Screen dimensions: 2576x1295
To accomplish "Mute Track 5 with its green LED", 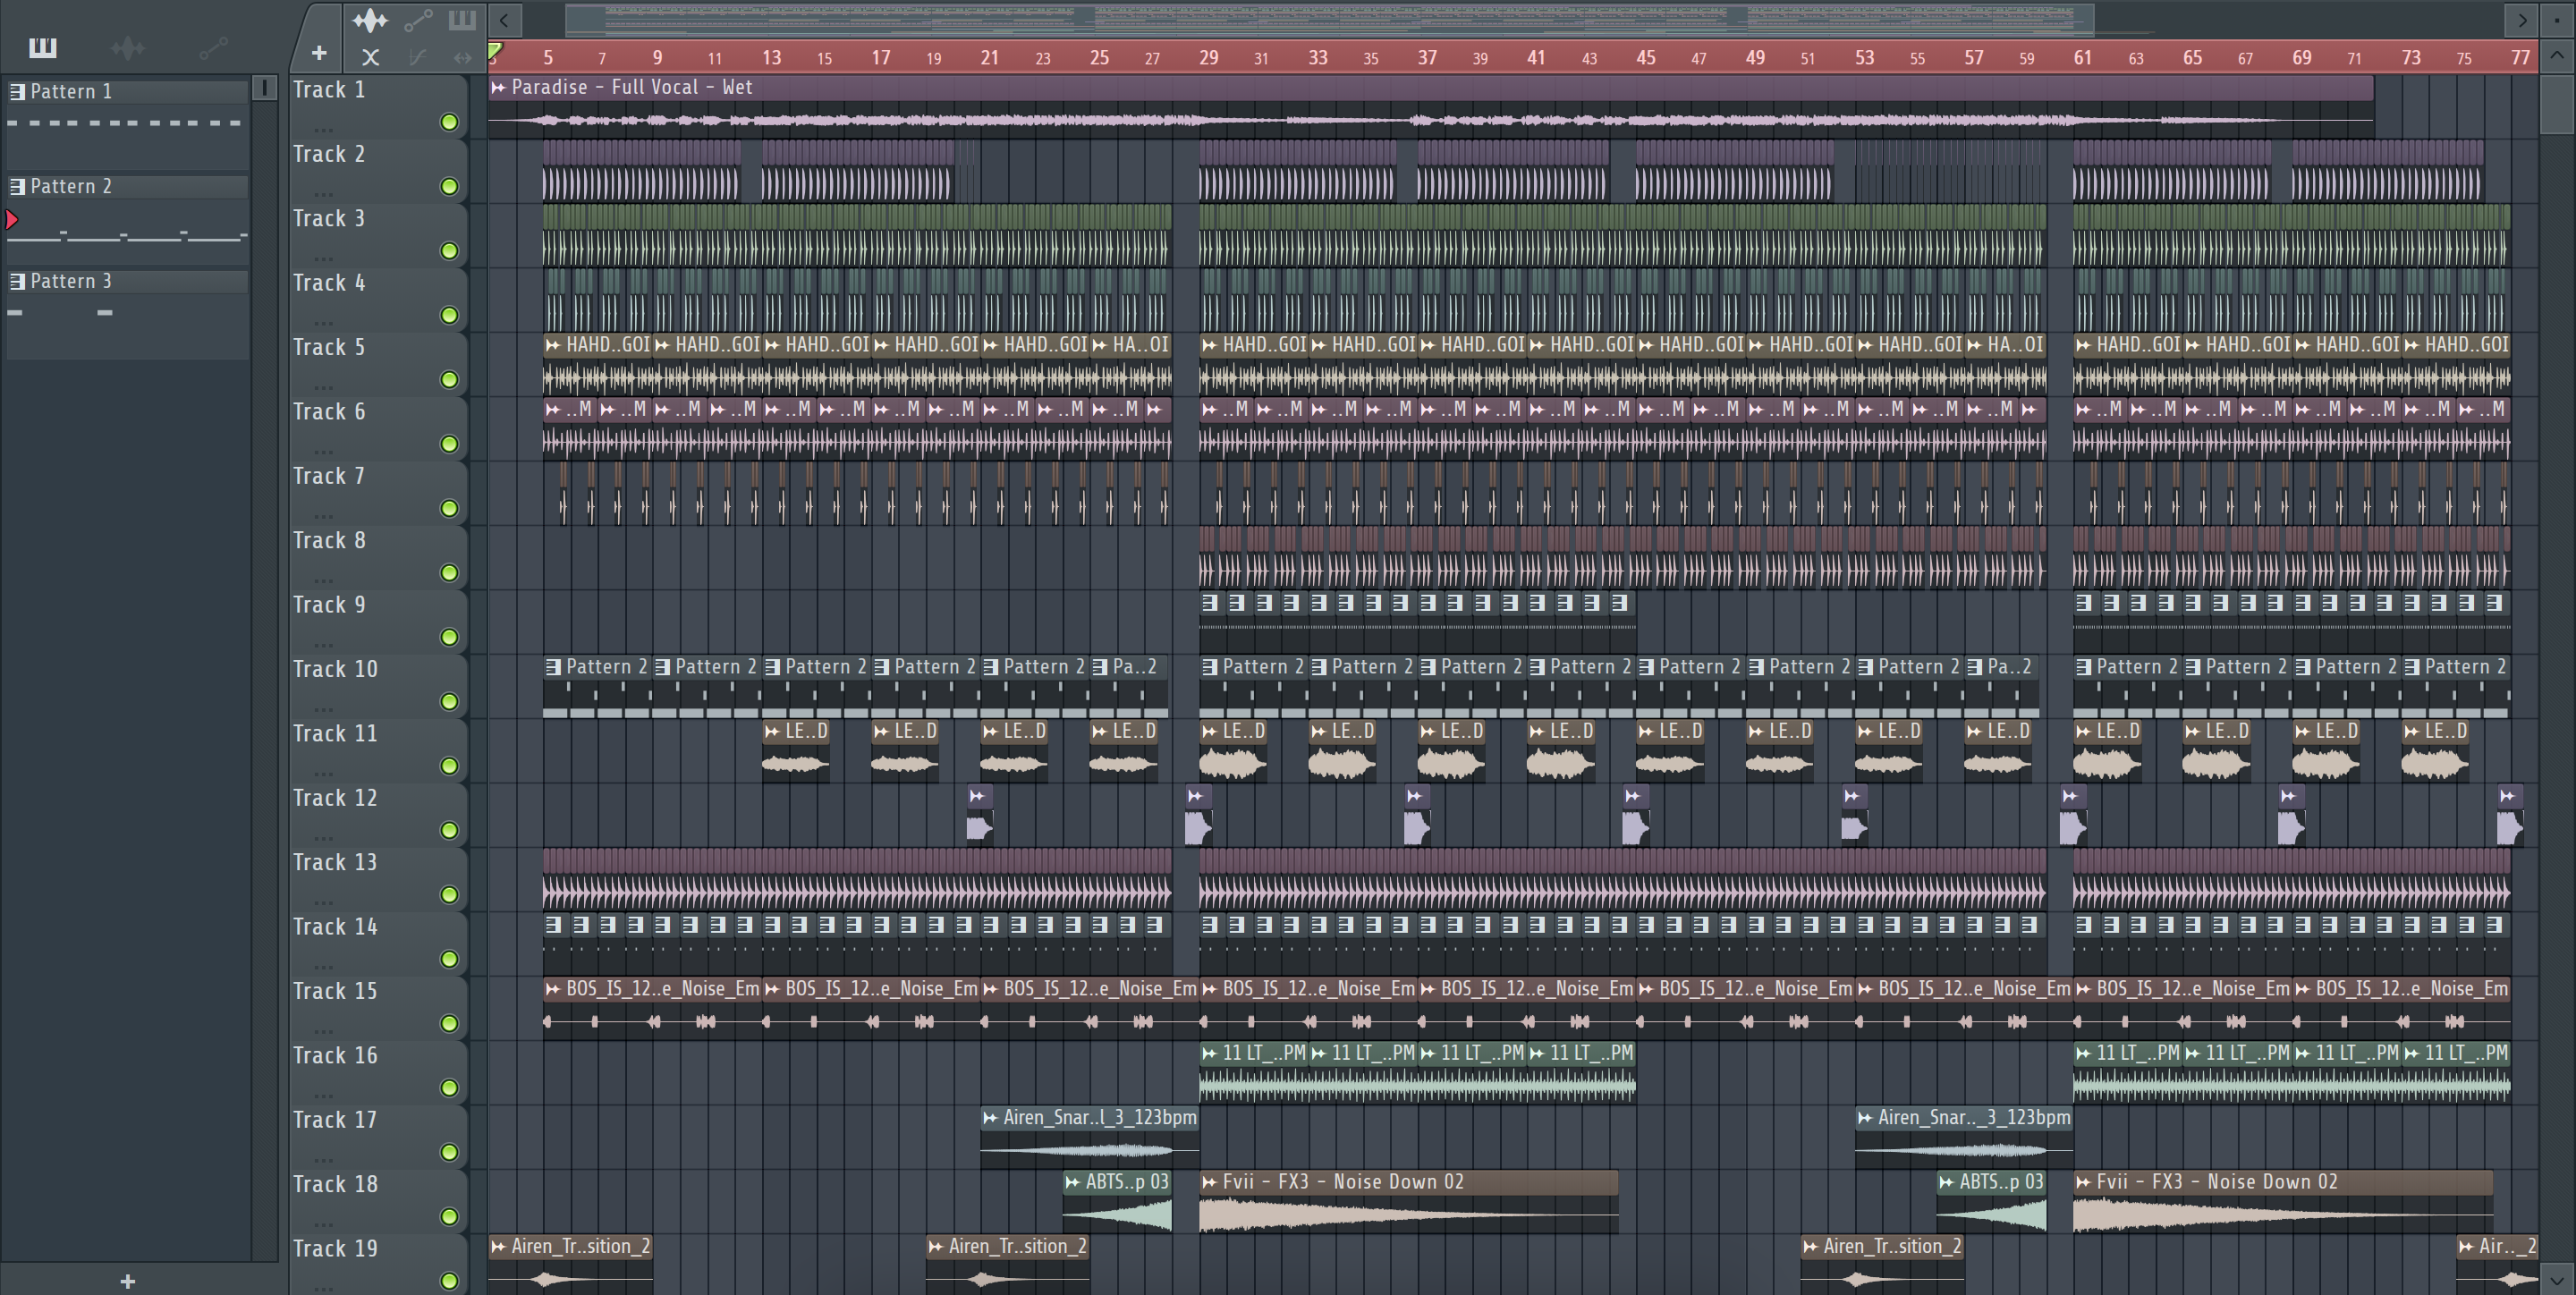I will click(449, 380).
